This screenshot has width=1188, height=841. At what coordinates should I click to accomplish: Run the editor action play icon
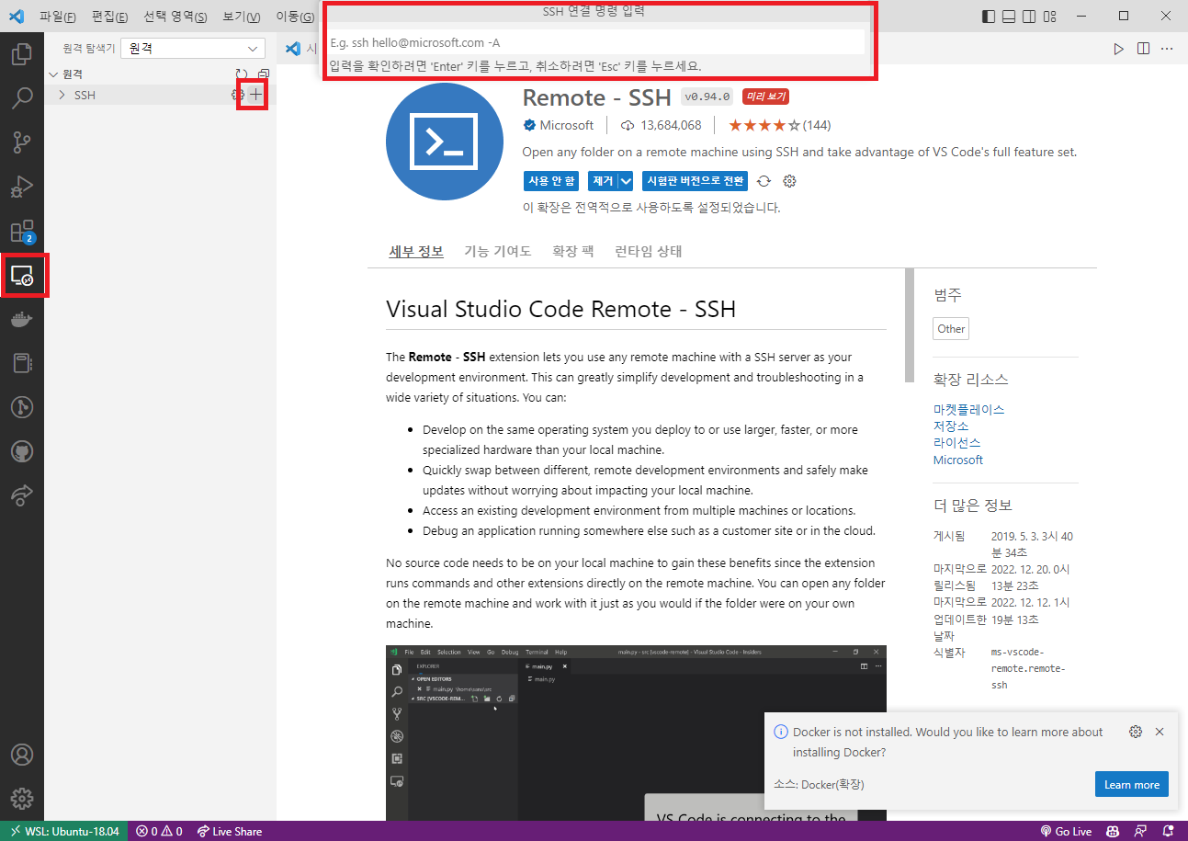[x=1118, y=49]
